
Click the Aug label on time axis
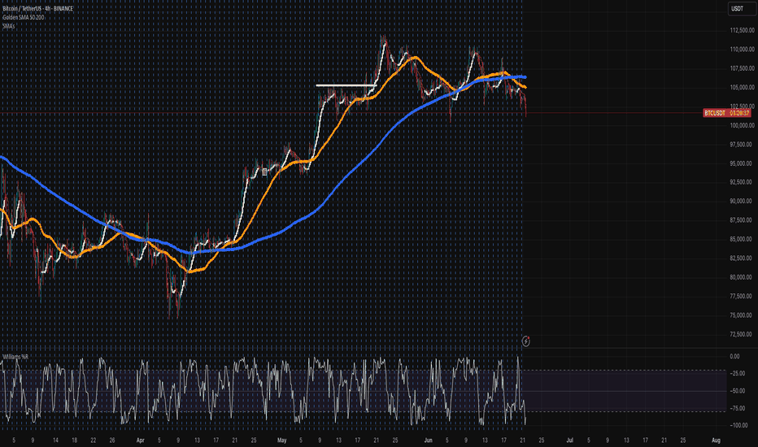point(716,440)
